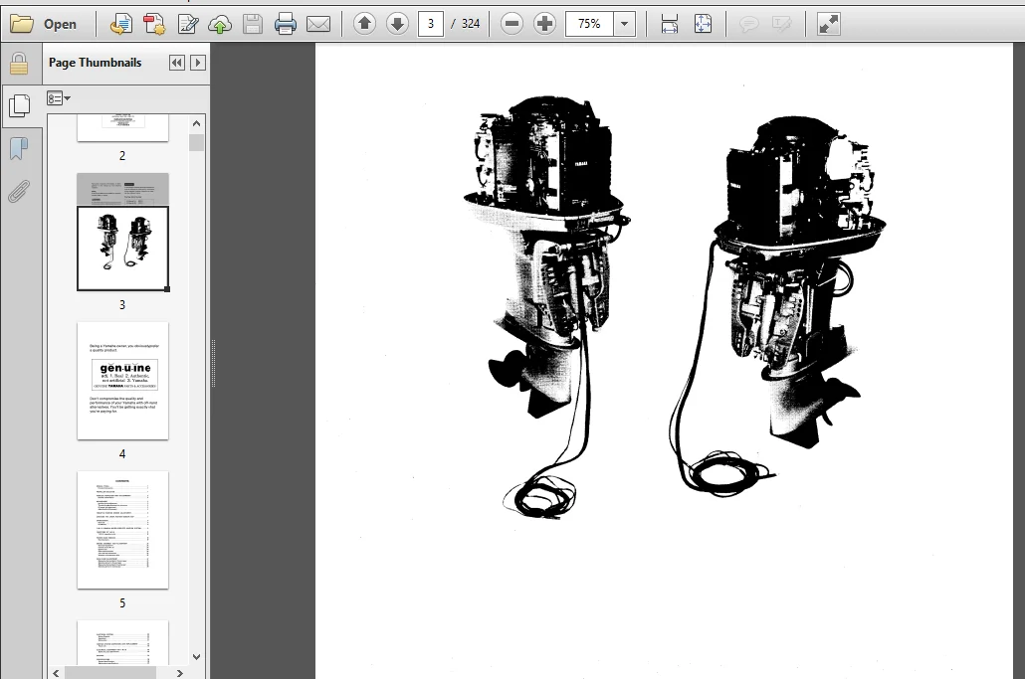
Task: Go to next page down arrow
Action: 397,24
